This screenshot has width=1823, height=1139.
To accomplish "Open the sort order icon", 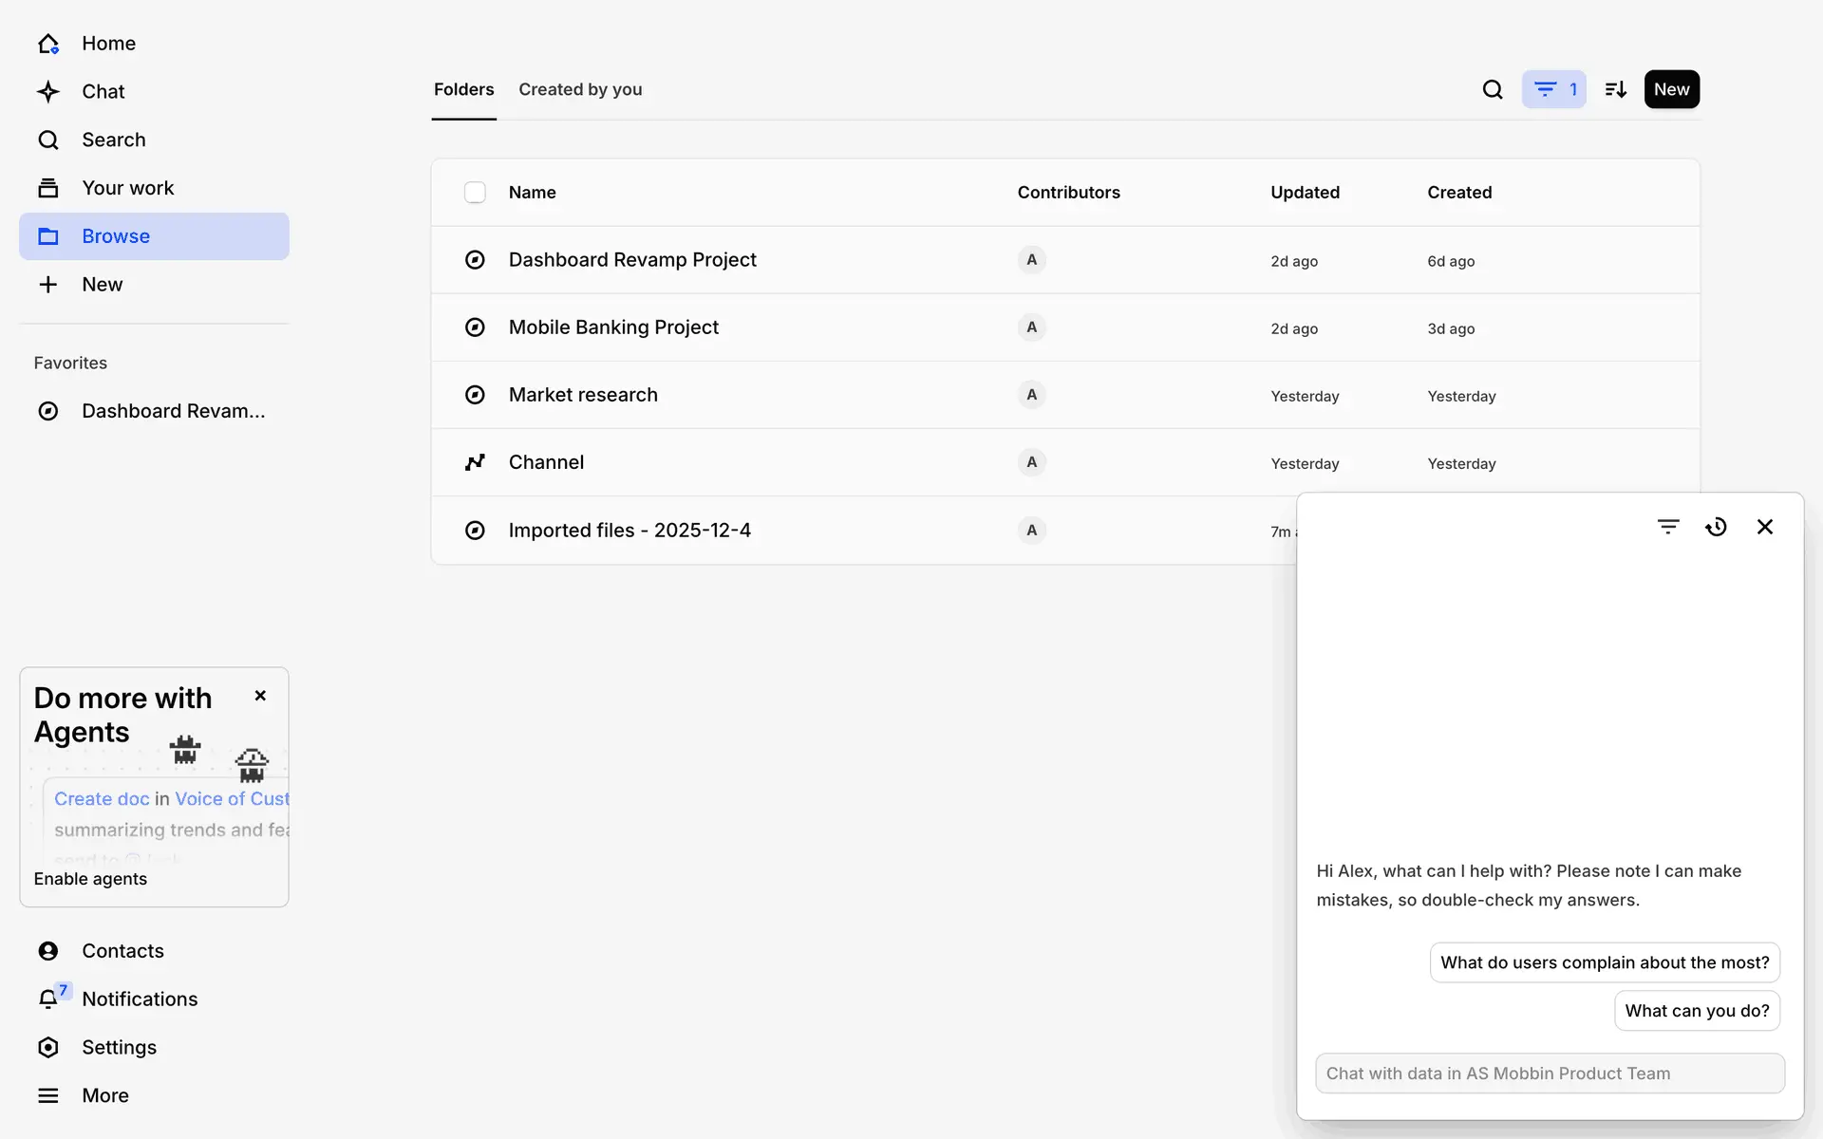I will (x=1615, y=89).
